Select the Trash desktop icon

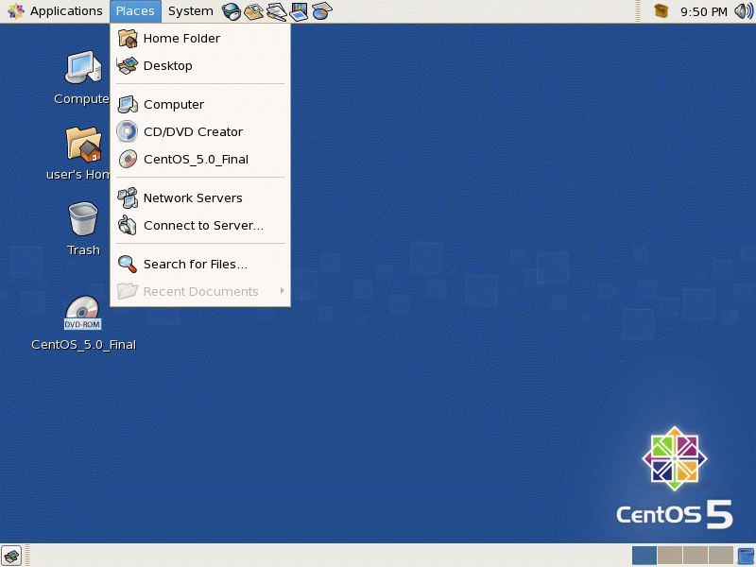pos(83,229)
